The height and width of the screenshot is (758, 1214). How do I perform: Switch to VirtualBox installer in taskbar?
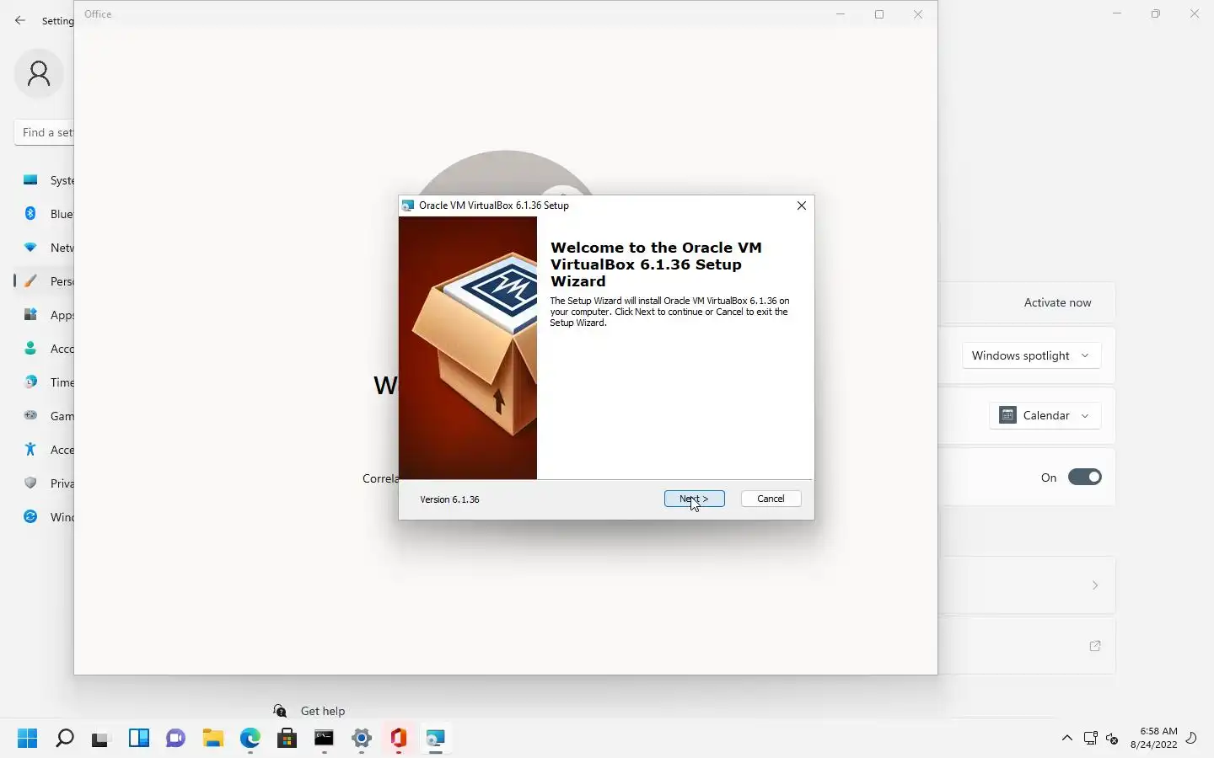coord(435,739)
